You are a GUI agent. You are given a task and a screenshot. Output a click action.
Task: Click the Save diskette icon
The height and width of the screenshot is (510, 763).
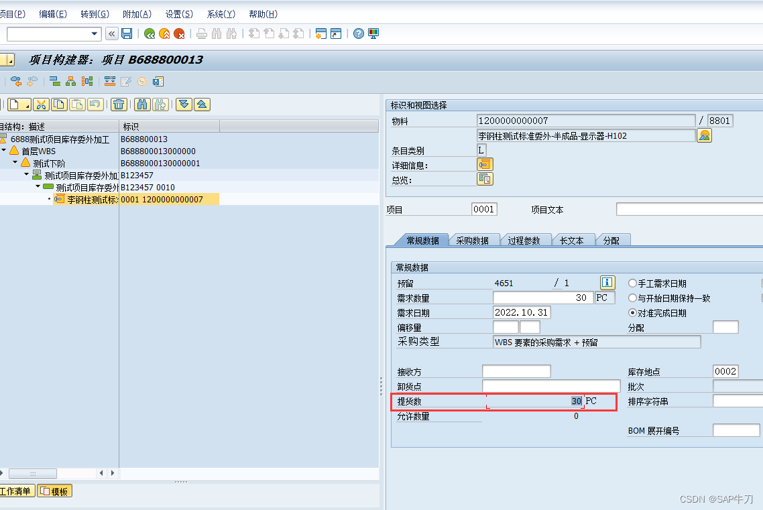pyautogui.click(x=127, y=34)
